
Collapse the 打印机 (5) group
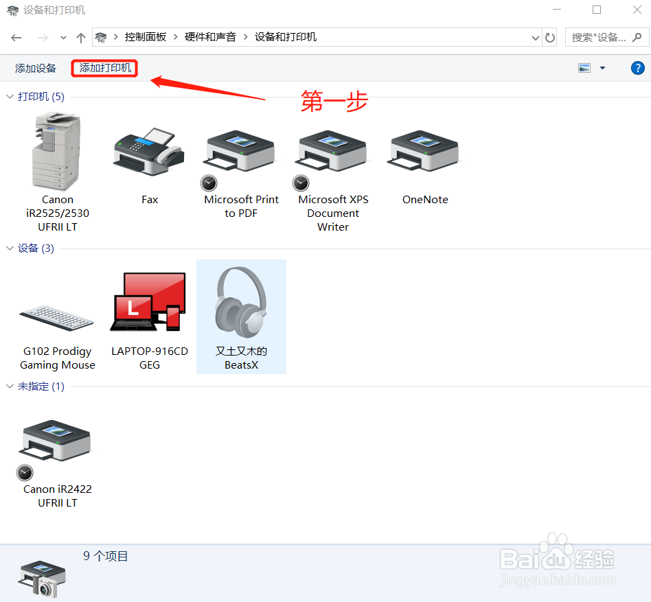[x=10, y=96]
